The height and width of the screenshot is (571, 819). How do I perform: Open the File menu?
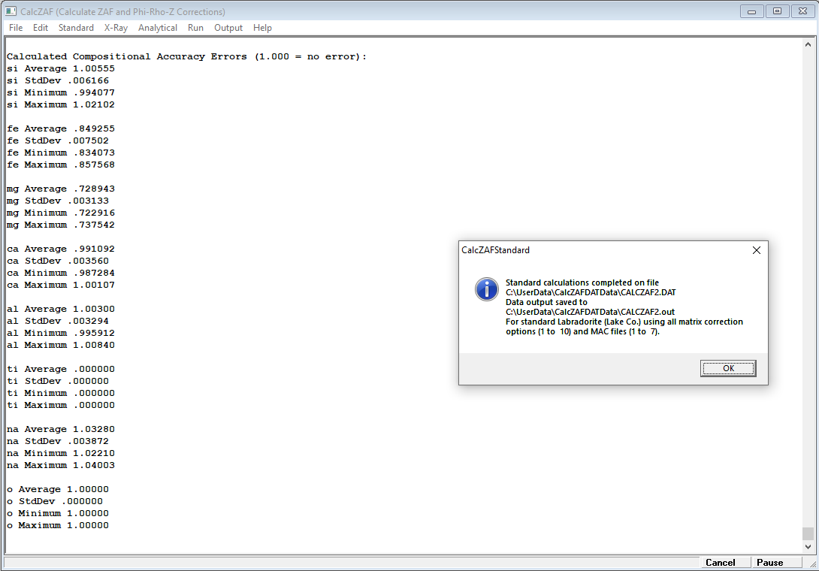(16, 28)
